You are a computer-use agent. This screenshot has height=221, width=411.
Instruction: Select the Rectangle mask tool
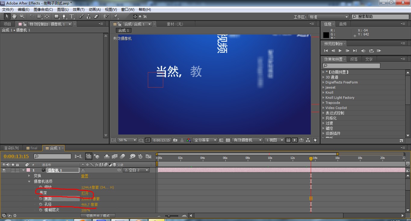(x=57, y=16)
